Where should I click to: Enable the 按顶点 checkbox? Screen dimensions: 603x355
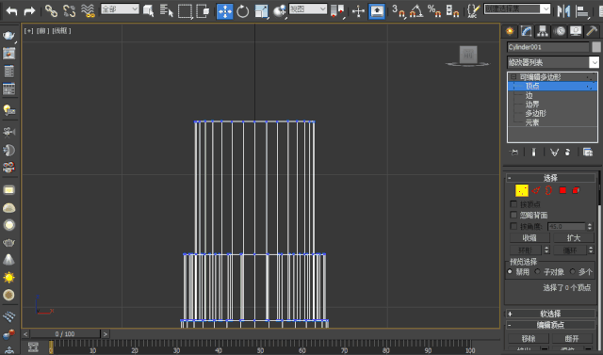click(x=513, y=203)
